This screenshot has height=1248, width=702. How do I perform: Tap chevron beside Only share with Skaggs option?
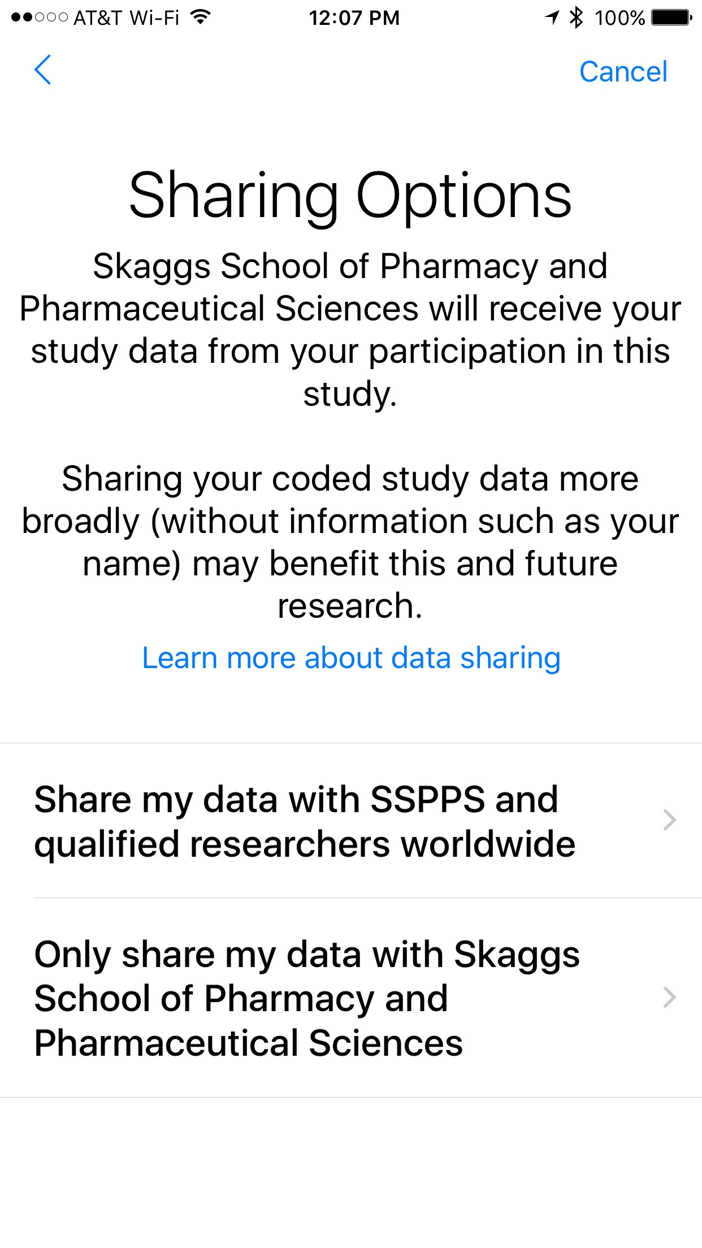[669, 998]
